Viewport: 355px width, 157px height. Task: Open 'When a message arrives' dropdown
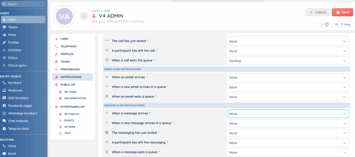[x=288, y=114]
